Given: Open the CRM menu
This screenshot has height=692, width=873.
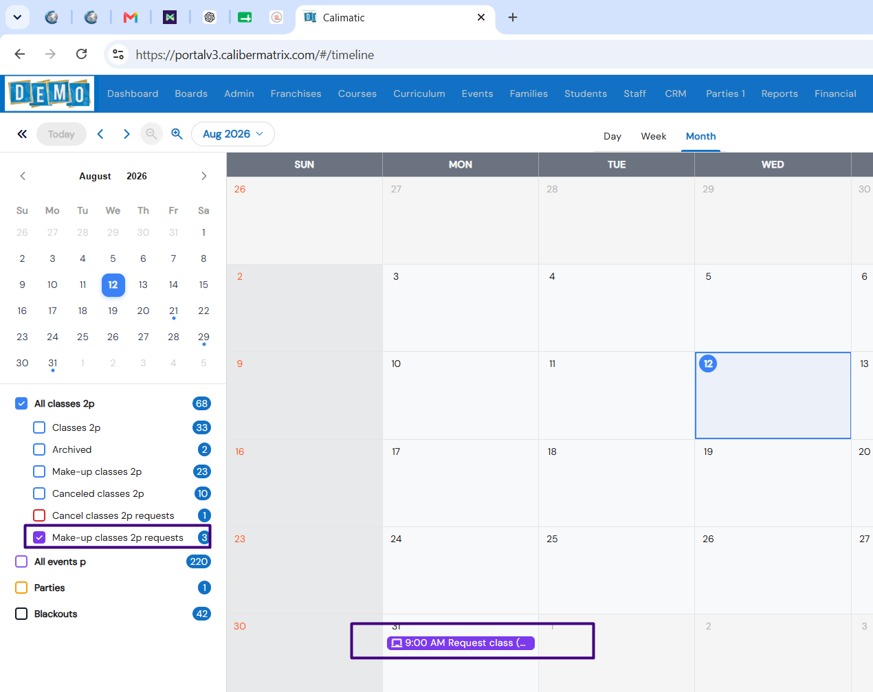Looking at the screenshot, I should pos(676,93).
